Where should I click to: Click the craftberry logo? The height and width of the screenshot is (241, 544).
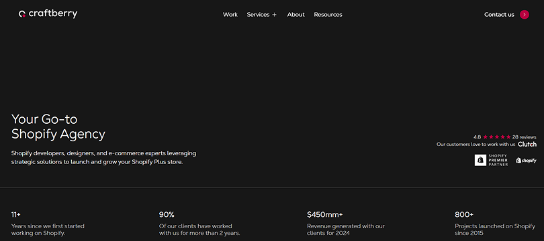click(x=48, y=14)
